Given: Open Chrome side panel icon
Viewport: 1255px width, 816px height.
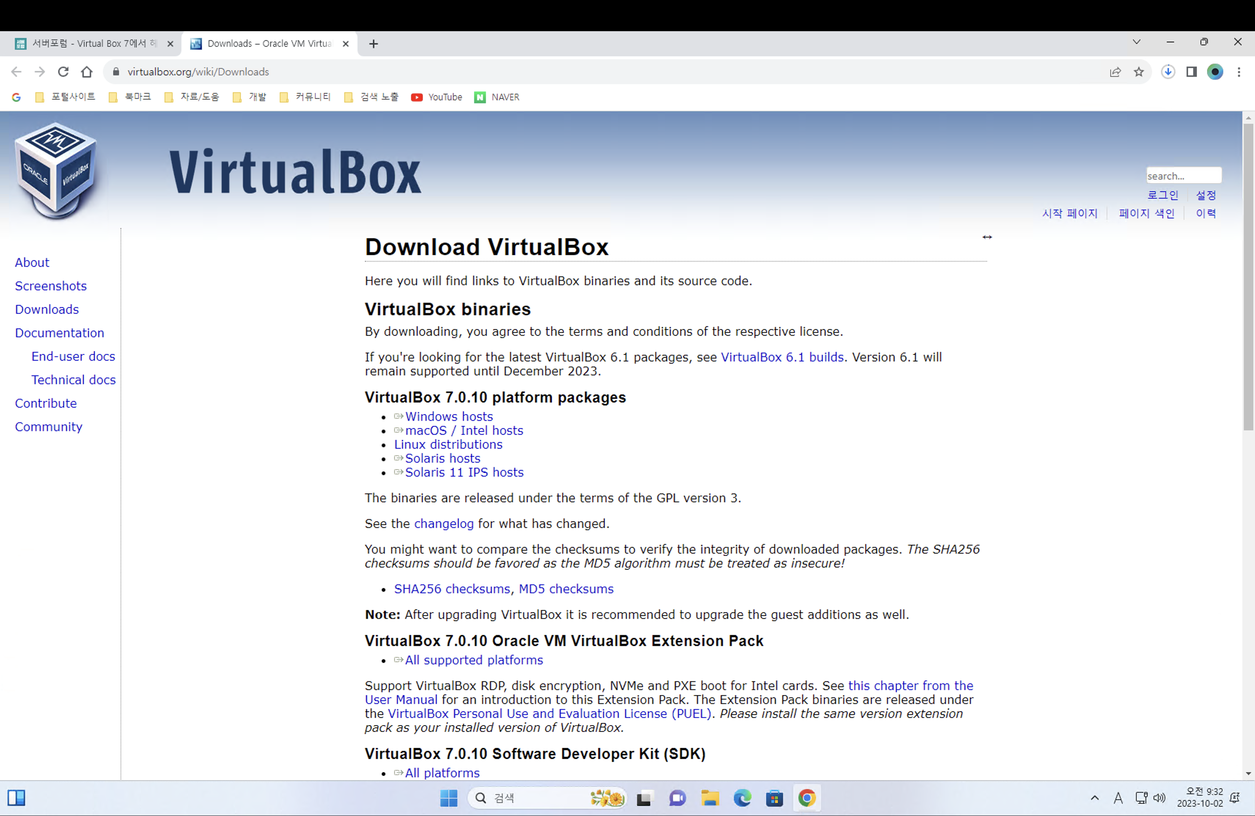Looking at the screenshot, I should 1192,72.
